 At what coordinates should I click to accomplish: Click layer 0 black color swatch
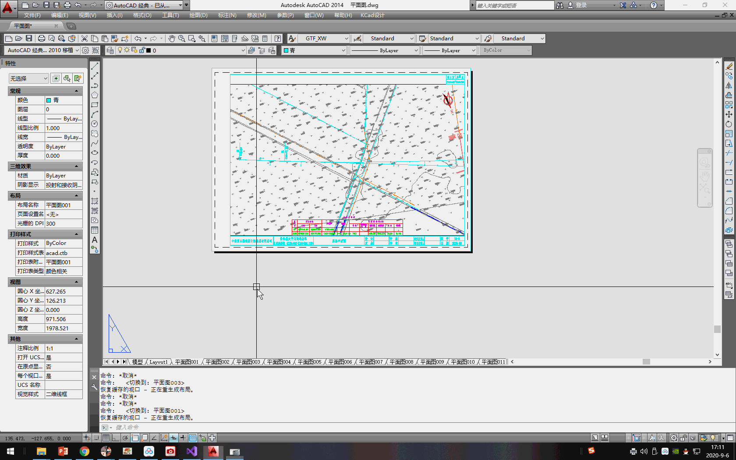coord(149,50)
